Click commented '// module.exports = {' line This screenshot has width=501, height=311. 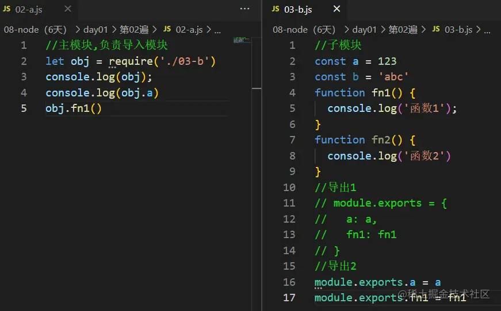point(381,203)
